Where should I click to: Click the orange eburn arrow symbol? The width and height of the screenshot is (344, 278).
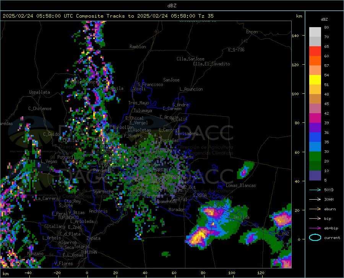[x=315, y=209]
